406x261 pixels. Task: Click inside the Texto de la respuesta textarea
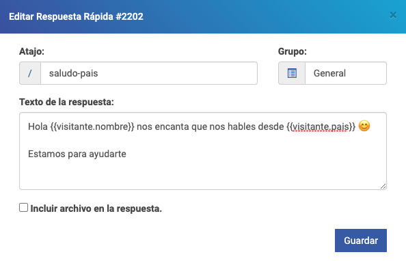coord(203,151)
